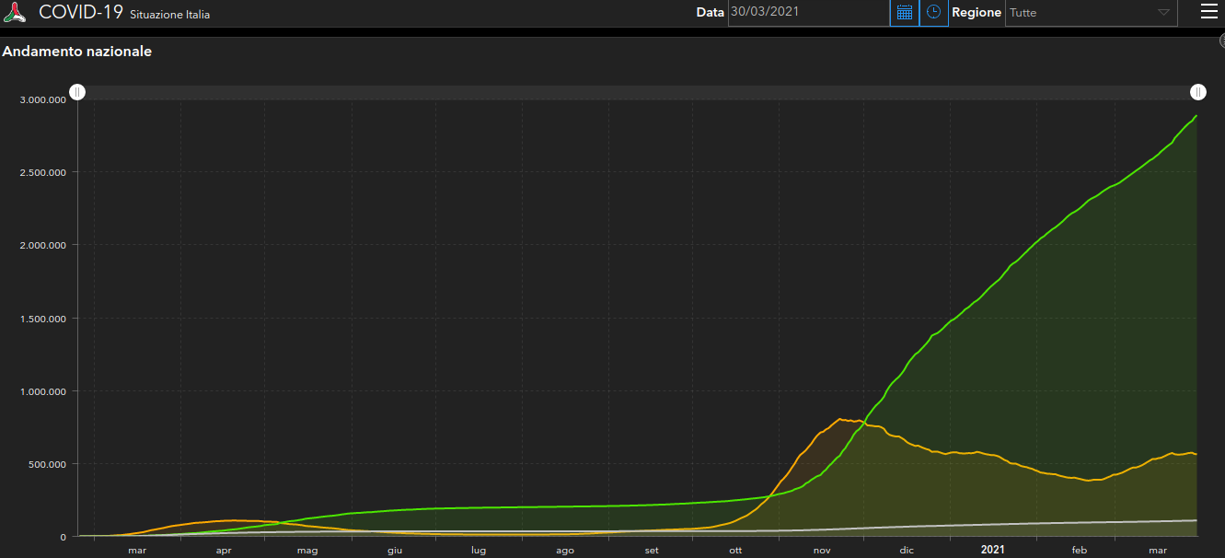Click the Regione field label

(977, 13)
